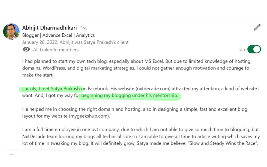Click the word Facebook in the recommendation
This screenshot has width=267, height=167.
click(x=98, y=89)
